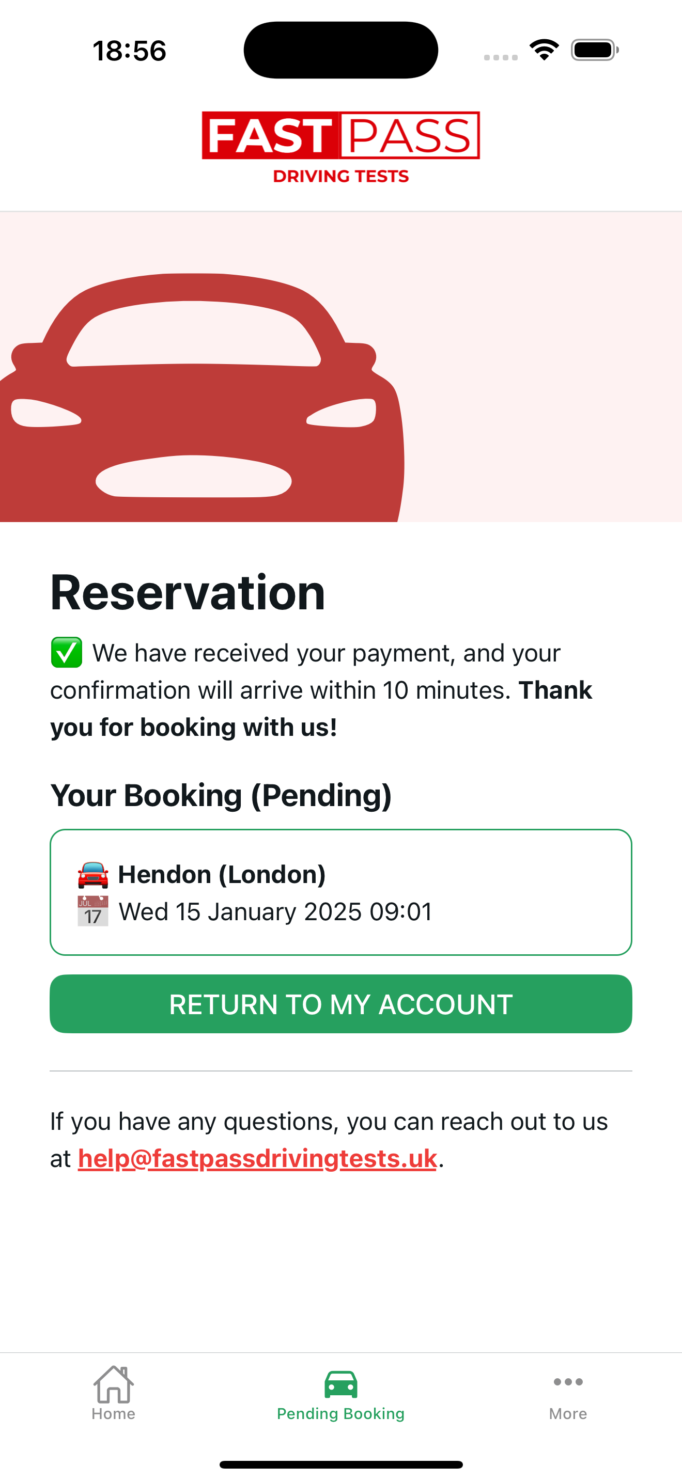
Task: Tap the Reservation heading
Action: click(x=188, y=592)
